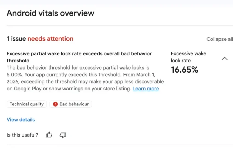Click the Collapse all link

point(220,39)
